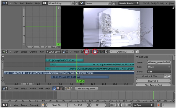Click the scene browse icon
176x108 pixels.
point(82,3)
